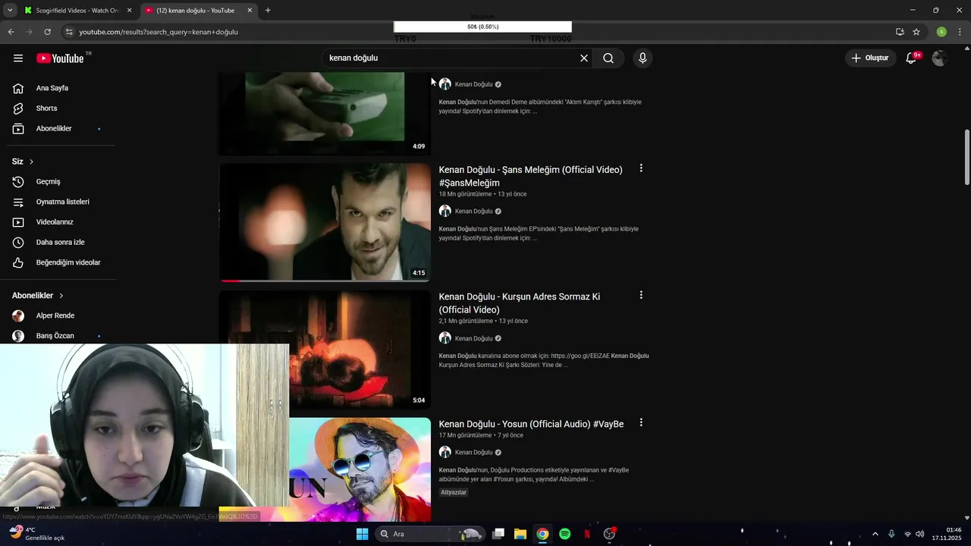Viewport: 971px width, 546px height.
Task: Open Spotify from taskbar
Action: (x=564, y=534)
